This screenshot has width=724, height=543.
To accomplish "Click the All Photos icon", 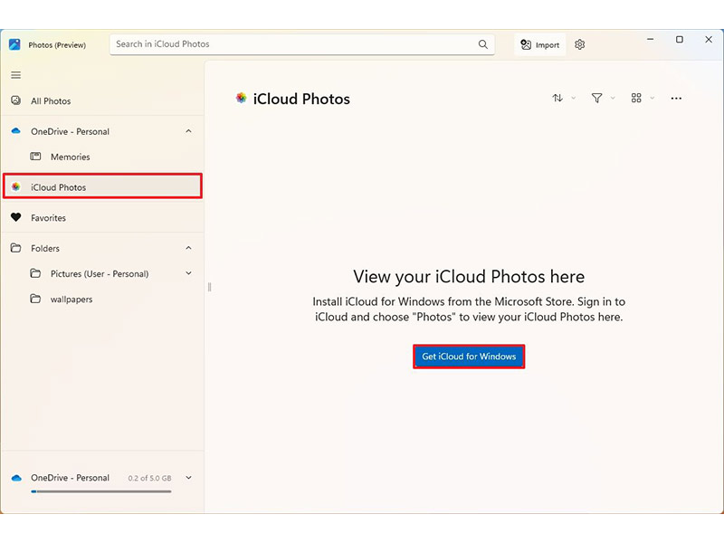I will pyautogui.click(x=16, y=100).
